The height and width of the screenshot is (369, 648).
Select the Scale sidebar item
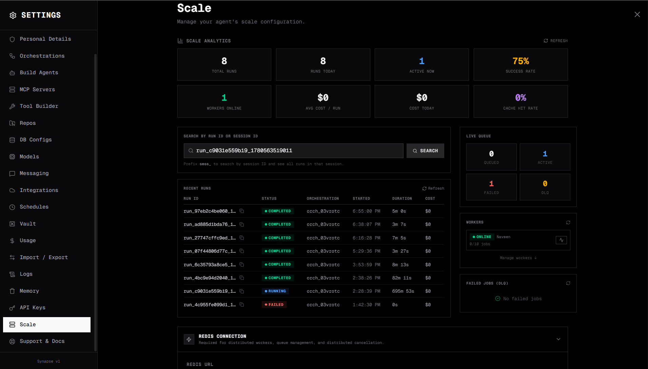point(47,325)
